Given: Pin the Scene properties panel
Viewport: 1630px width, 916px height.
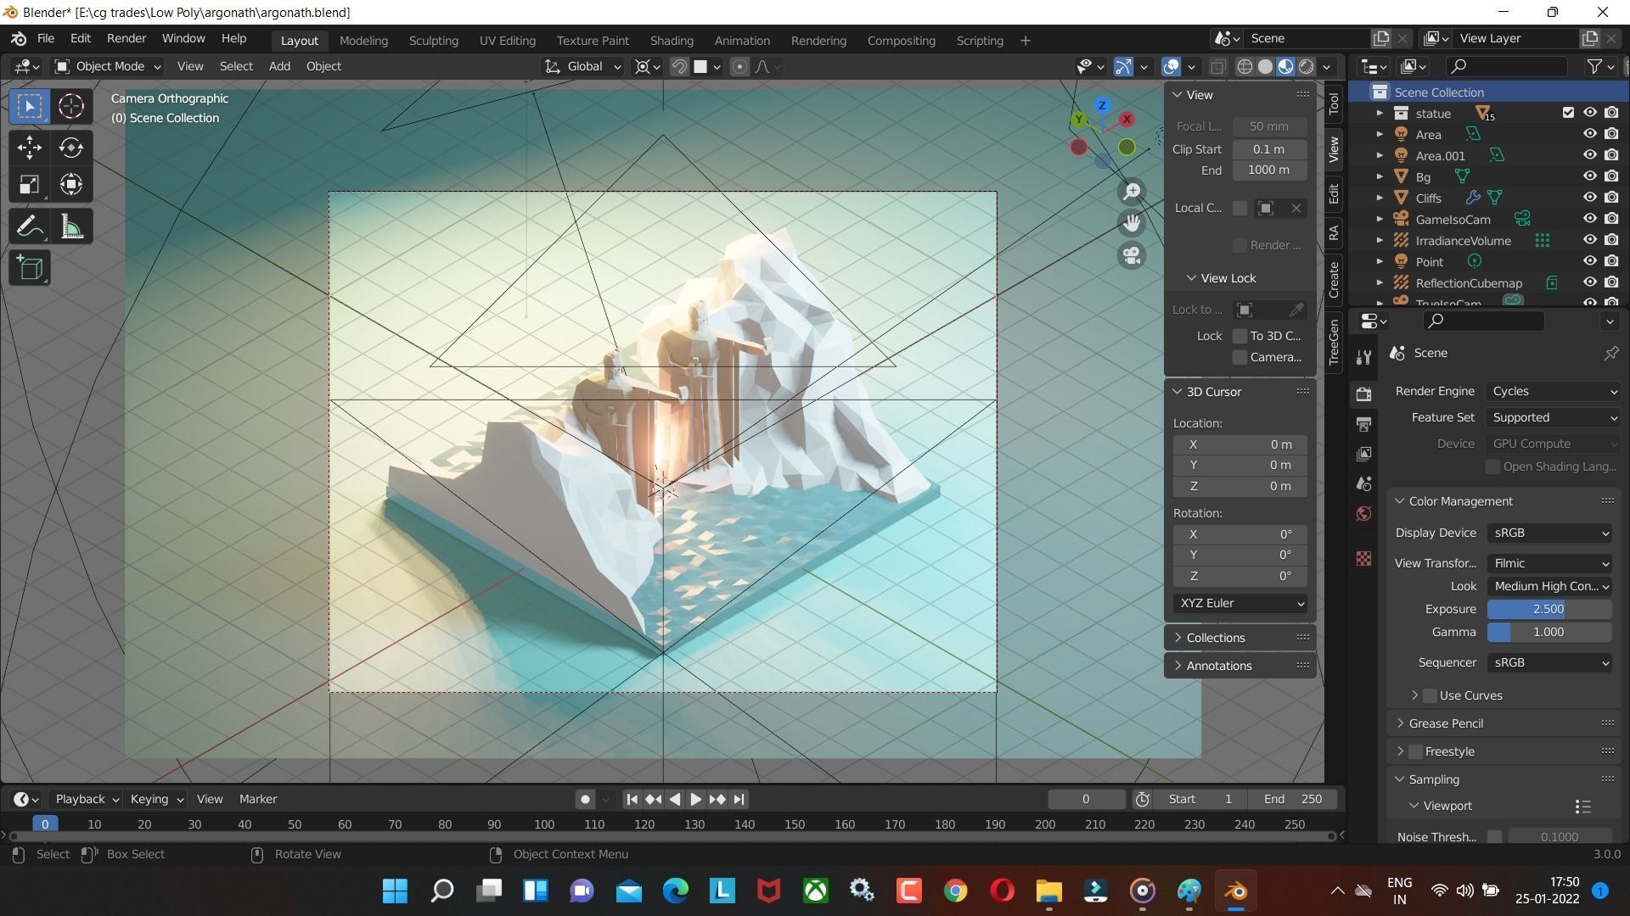Looking at the screenshot, I should (1610, 353).
